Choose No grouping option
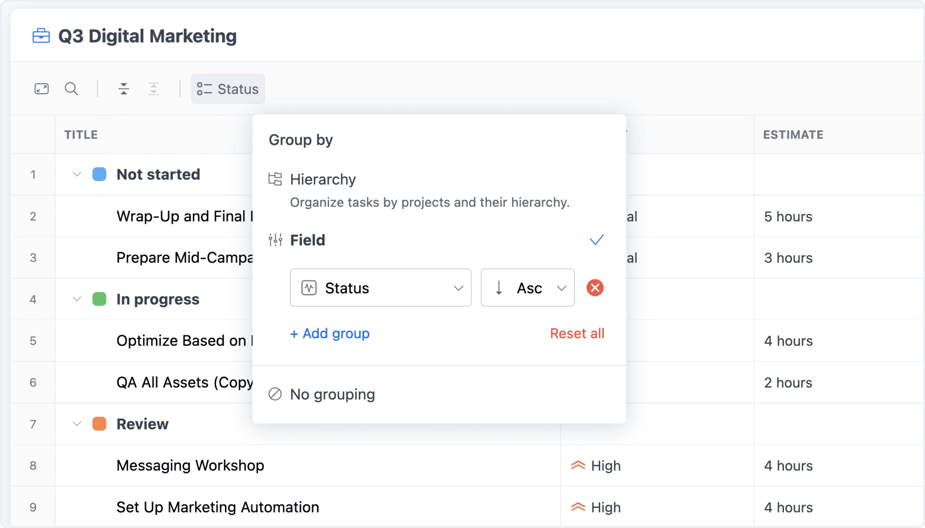The image size is (925, 528). click(332, 394)
